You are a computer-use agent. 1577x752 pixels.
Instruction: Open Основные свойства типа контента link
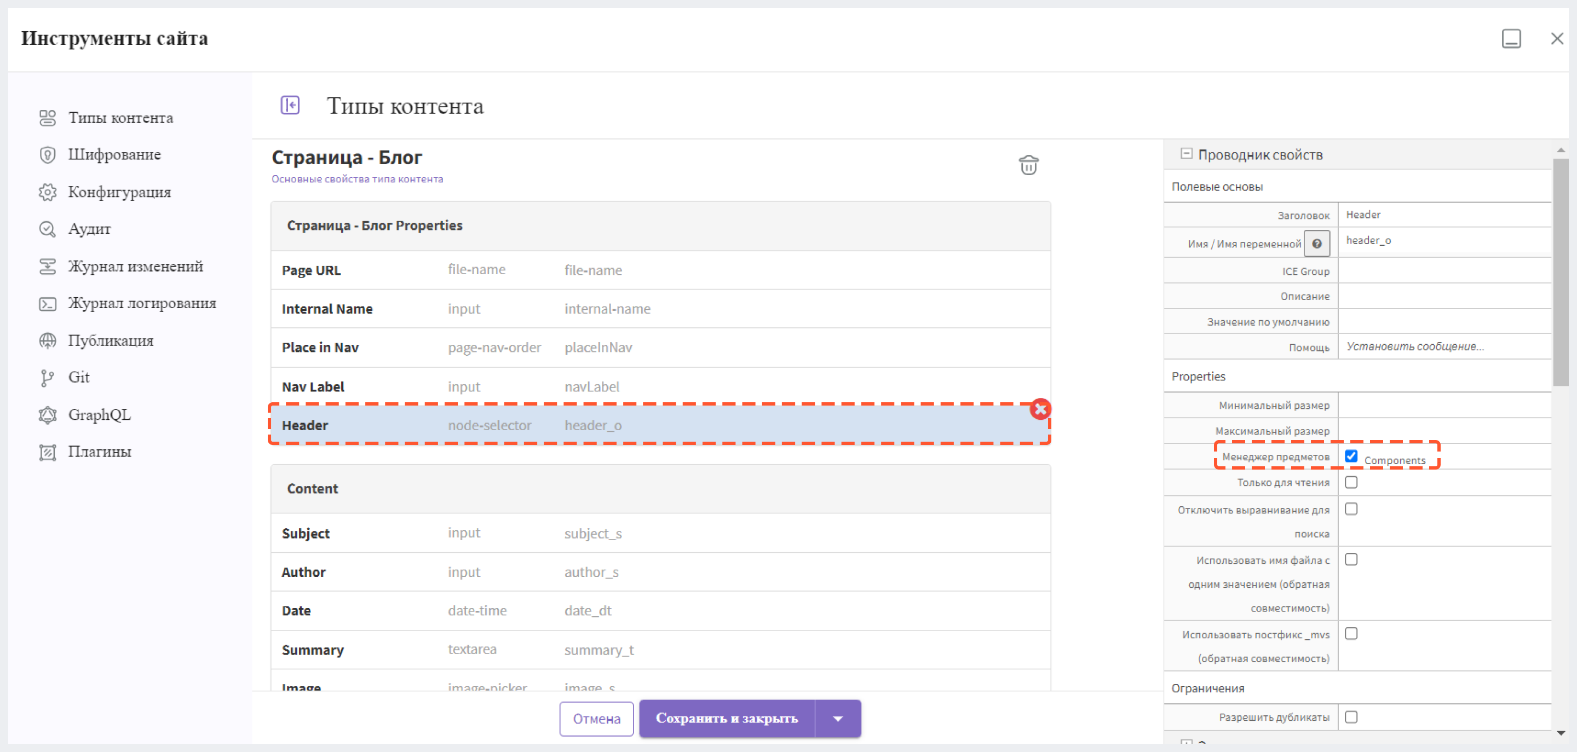pyautogui.click(x=357, y=180)
